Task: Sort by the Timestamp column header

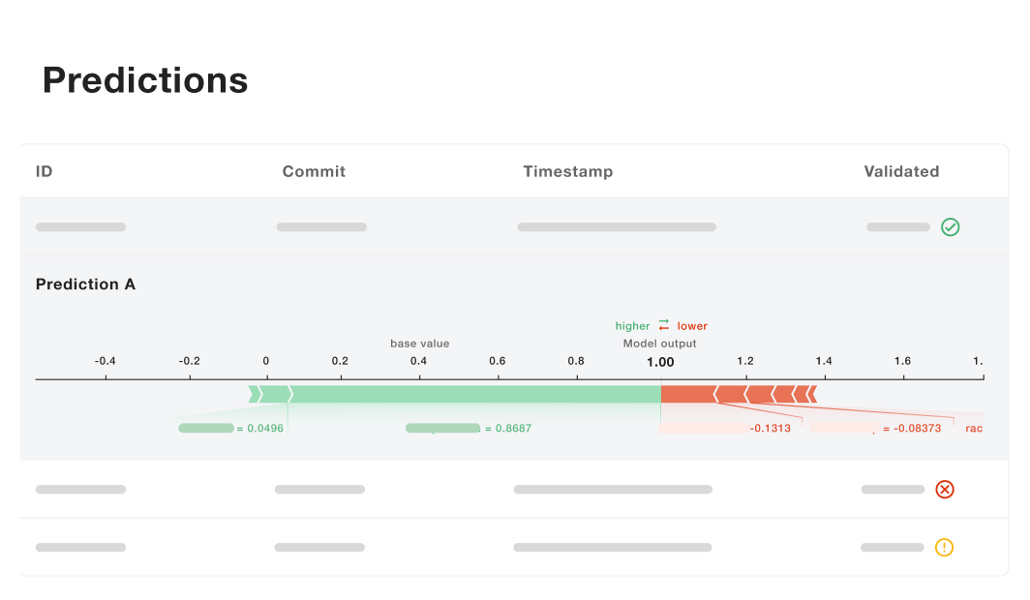Action: (x=568, y=171)
